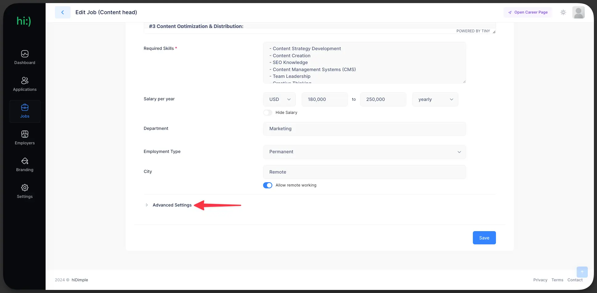
Task: Click the Department Marketing input field
Action: point(364,129)
